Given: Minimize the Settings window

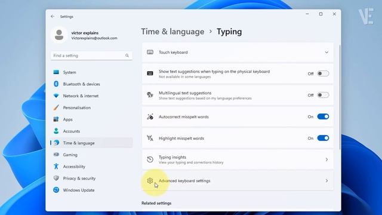Looking at the screenshot, I should [x=307, y=14].
